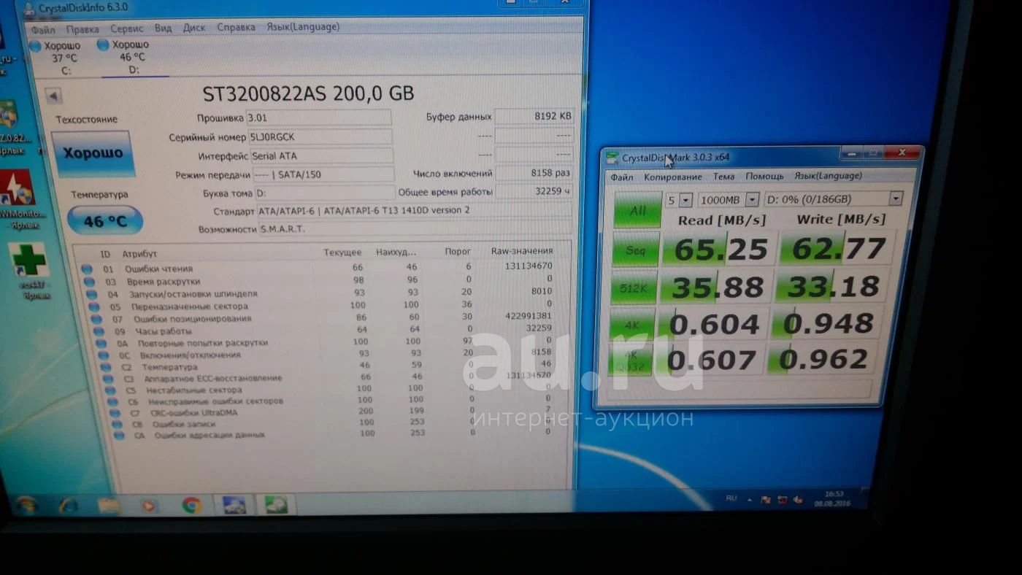Open Windows Media Player from the taskbar

[x=149, y=505]
